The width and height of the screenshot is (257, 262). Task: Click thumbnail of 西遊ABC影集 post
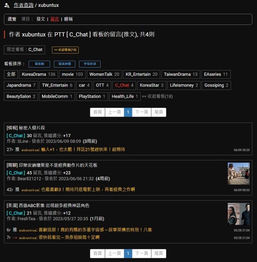[x=238, y=214]
